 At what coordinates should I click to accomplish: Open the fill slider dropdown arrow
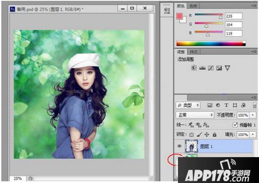pos(253,135)
